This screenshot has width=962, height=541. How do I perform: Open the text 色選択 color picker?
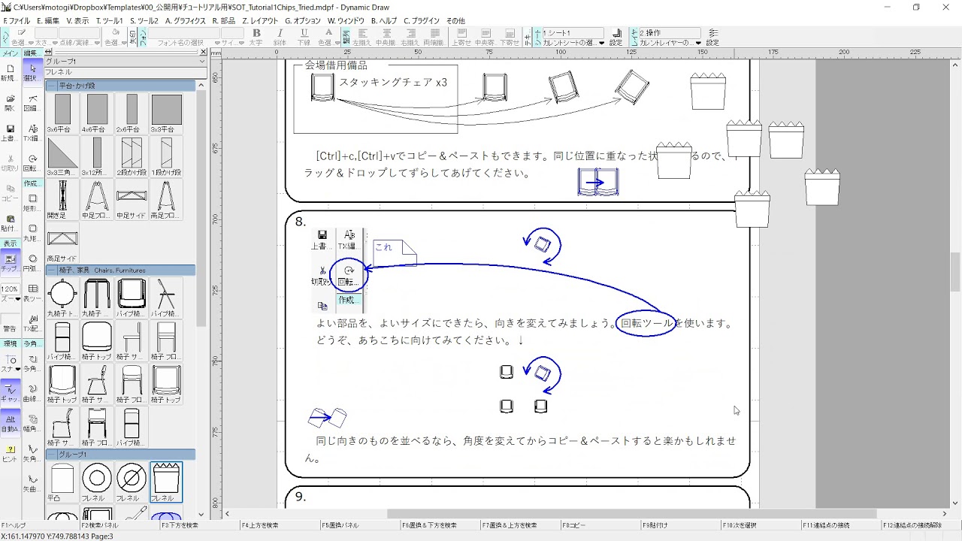click(328, 37)
